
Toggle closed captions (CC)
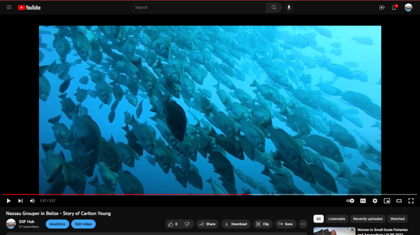click(x=363, y=200)
